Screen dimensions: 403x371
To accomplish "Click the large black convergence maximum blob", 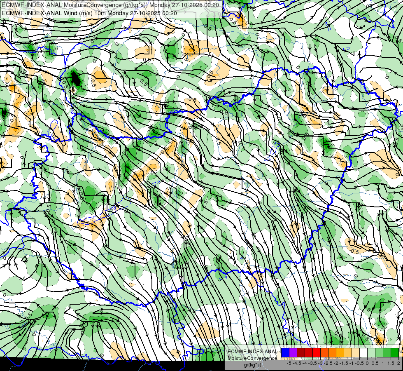I will pyautogui.click(x=76, y=79).
